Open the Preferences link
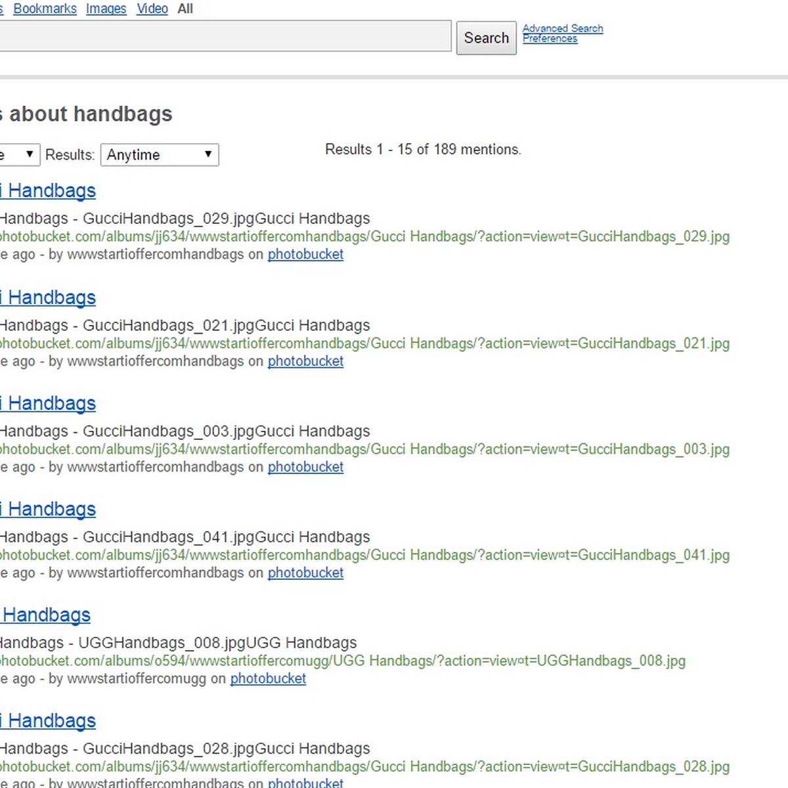Viewport: 788px width, 788px height. [550, 39]
